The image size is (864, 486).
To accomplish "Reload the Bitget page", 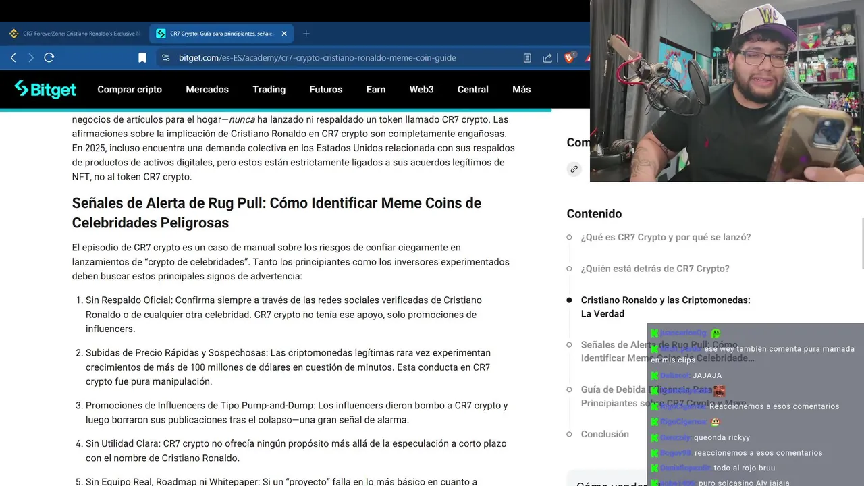I will 49,58.
